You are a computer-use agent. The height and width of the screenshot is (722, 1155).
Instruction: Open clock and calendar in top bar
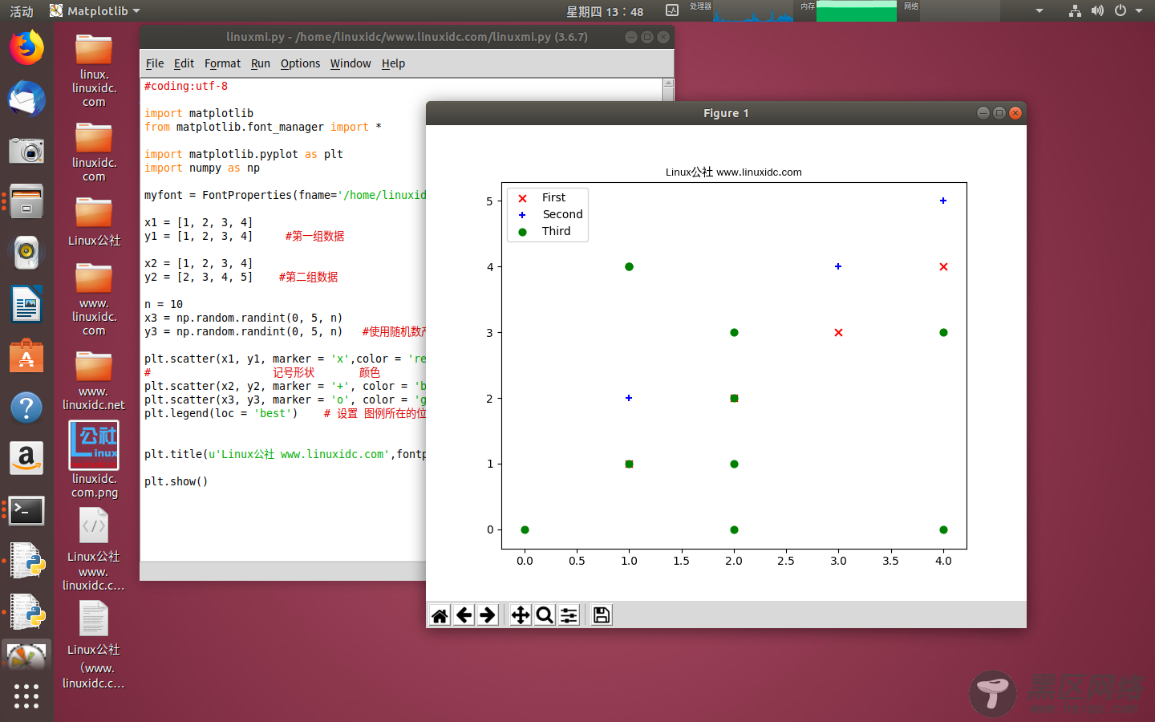(x=605, y=11)
